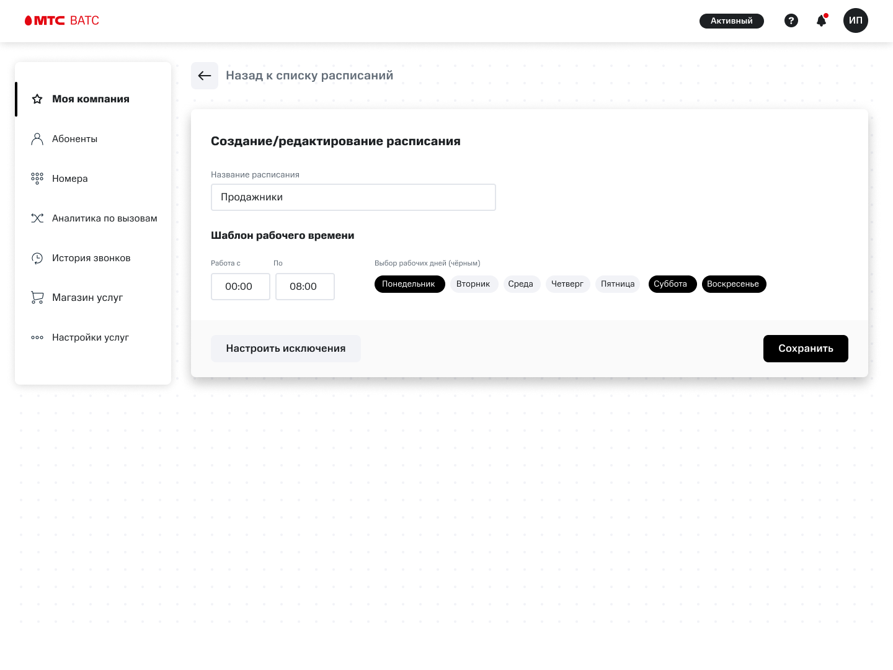Open the Вторник day selector
This screenshot has width=893, height=670.
tap(474, 284)
